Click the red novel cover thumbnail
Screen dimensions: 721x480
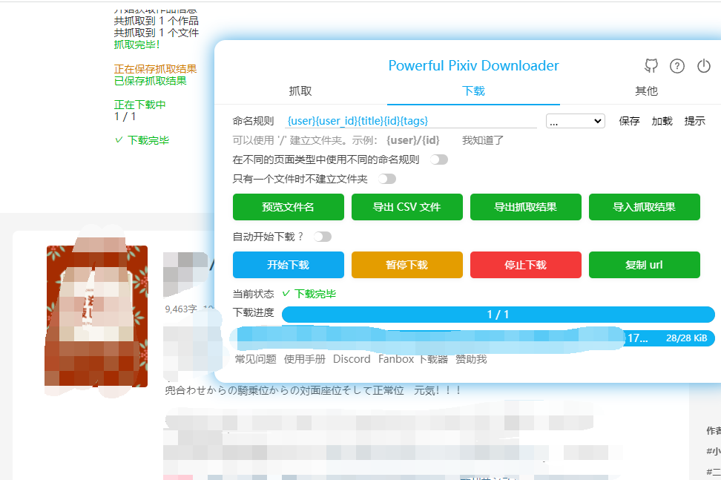[97, 316]
